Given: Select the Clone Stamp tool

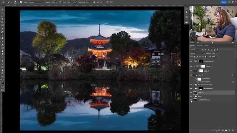Looking at the screenshot, I should [3, 38].
